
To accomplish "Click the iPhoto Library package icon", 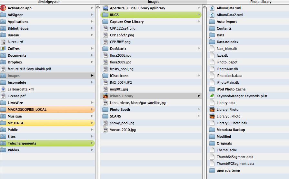I will [x=105, y=96].
